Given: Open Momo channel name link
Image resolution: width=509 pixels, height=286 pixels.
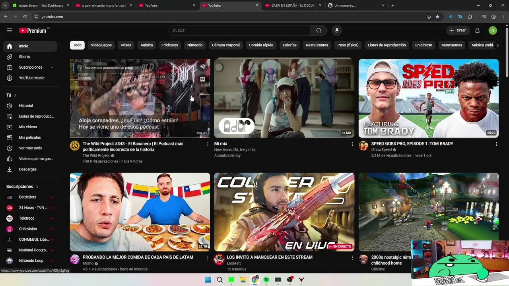Looking at the screenshot, I should coord(88,263).
